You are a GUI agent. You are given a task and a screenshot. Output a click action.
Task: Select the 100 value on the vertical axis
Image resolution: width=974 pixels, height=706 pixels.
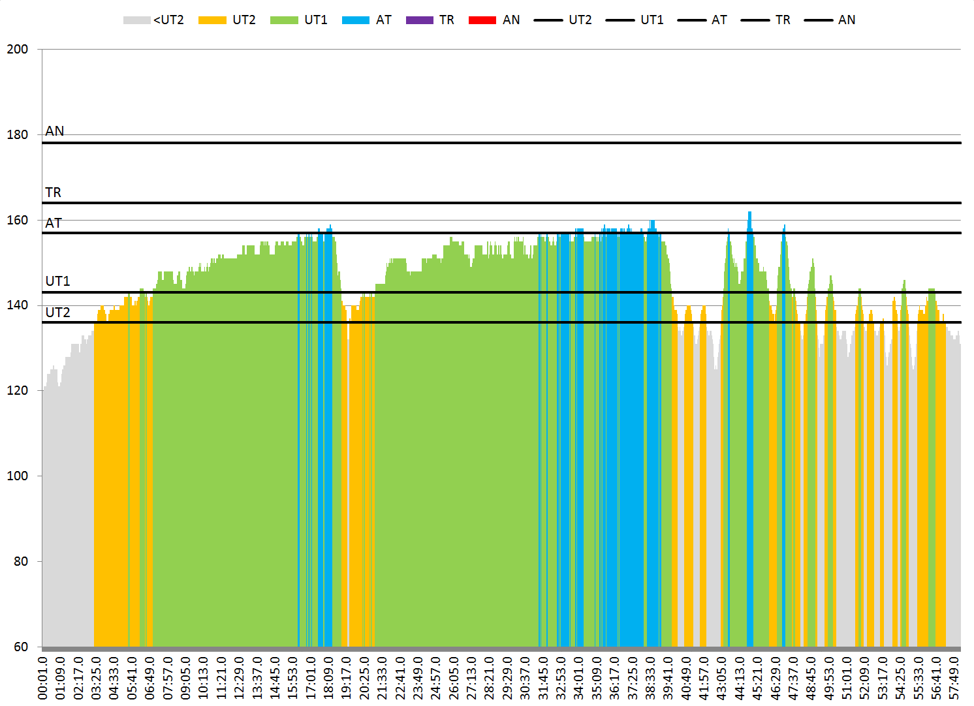coord(18,476)
